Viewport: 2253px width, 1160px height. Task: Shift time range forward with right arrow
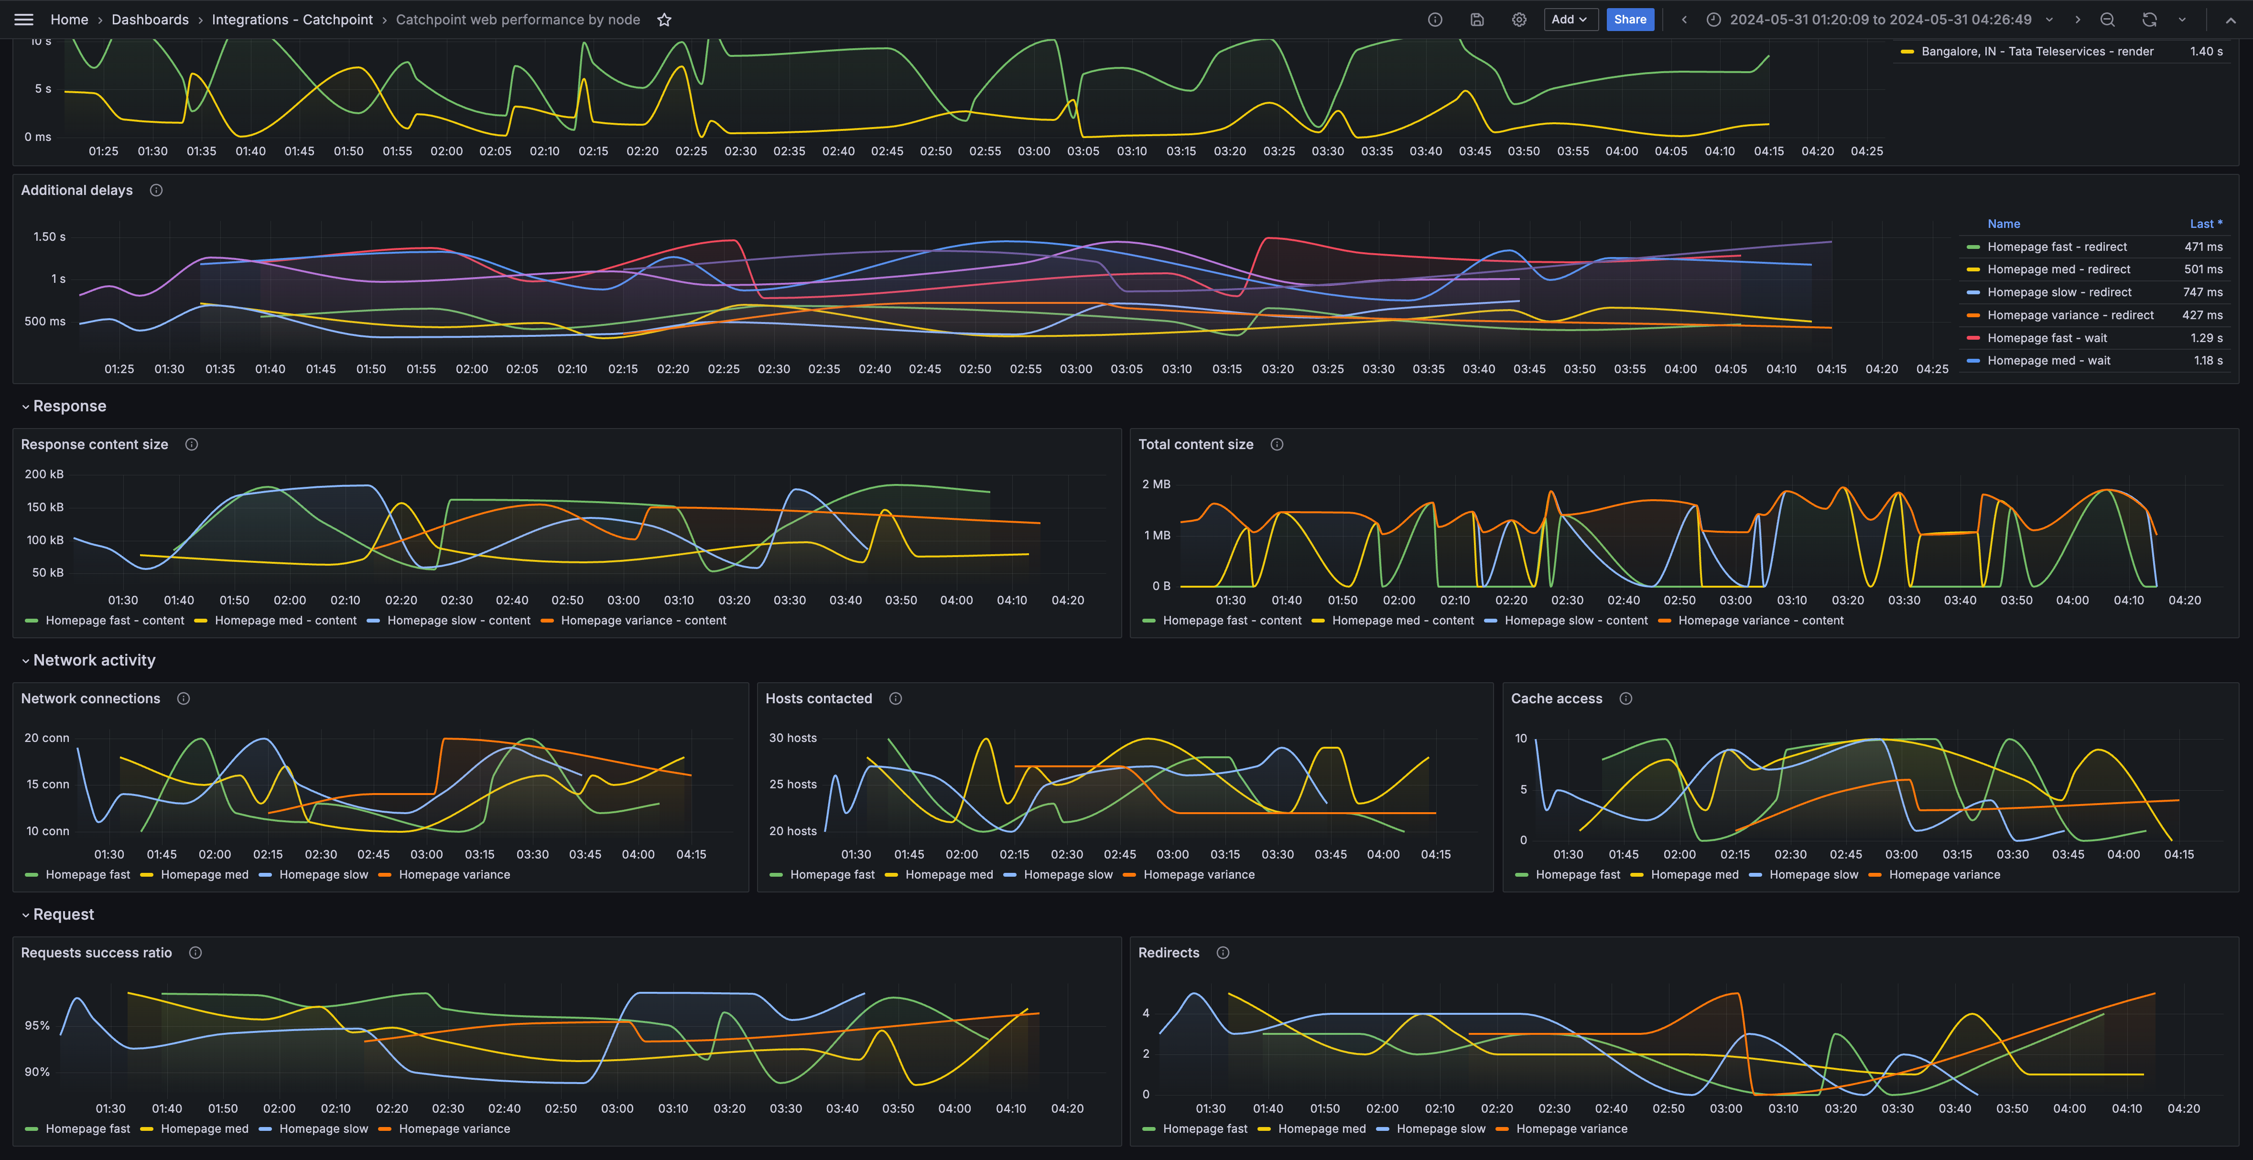2077,19
